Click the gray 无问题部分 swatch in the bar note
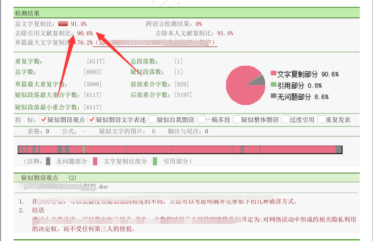373x241 pixels. 49,160
